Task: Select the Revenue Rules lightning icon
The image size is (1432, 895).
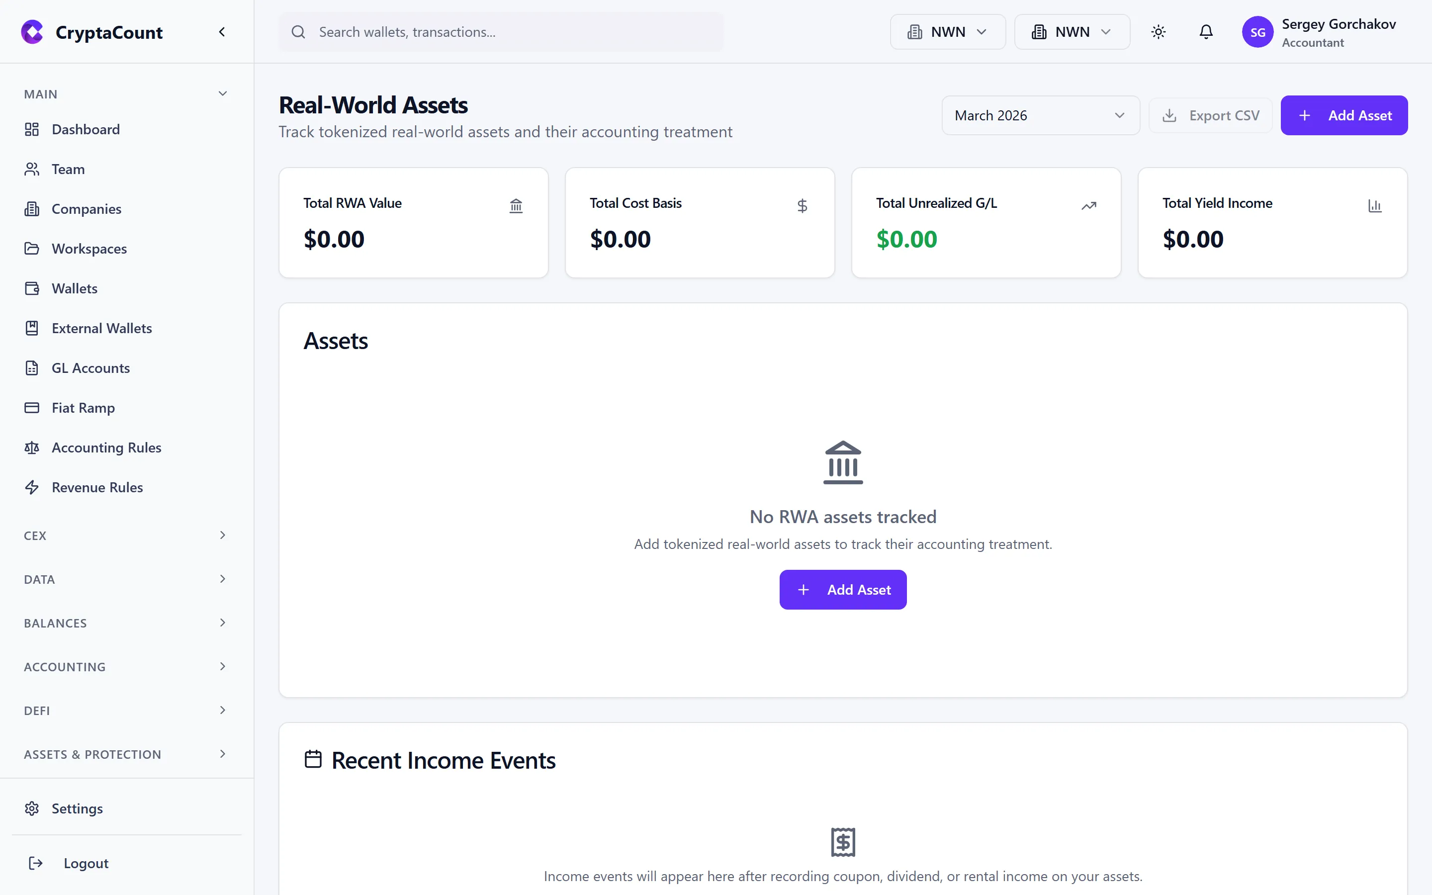Action: tap(32, 487)
